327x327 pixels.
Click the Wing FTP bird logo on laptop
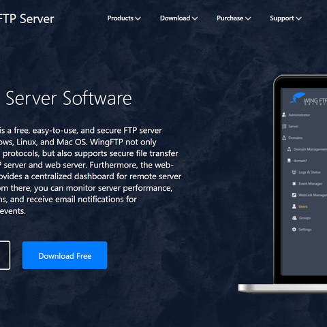pyautogui.click(x=297, y=98)
